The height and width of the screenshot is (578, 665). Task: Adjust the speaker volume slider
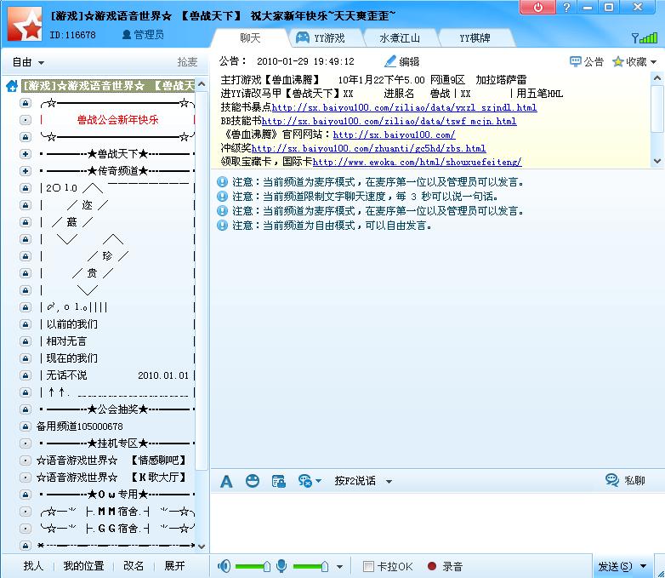[266, 566]
